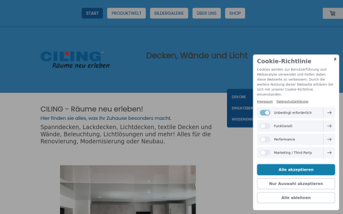This screenshot has height=214, width=343.
Task: Expand Unbedingt erforderlich details arrow
Action: coord(329,112)
